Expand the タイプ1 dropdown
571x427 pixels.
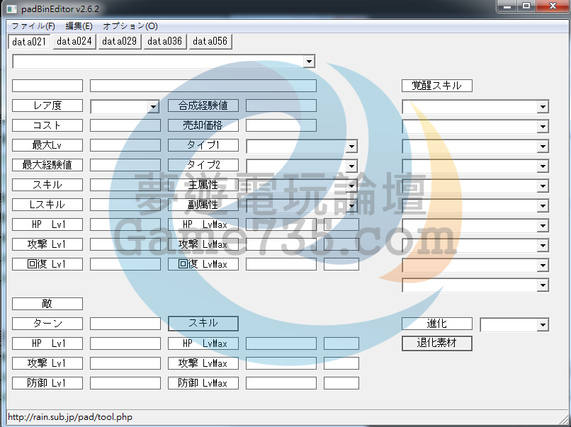pyautogui.click(x=351, y=146)
